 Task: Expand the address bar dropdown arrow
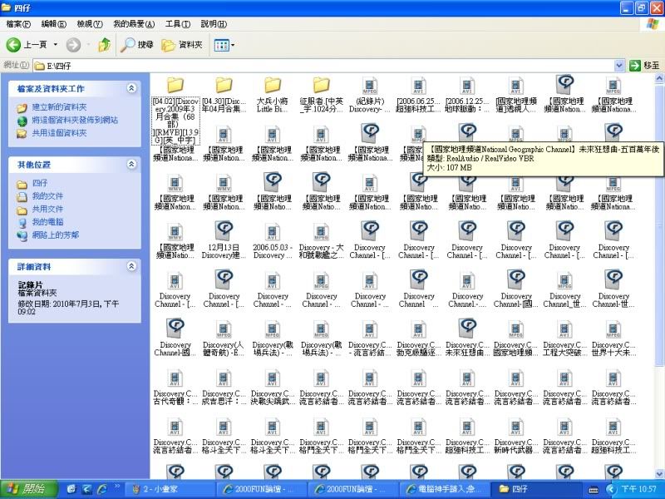pyautogui.click(x=619, y=66)
